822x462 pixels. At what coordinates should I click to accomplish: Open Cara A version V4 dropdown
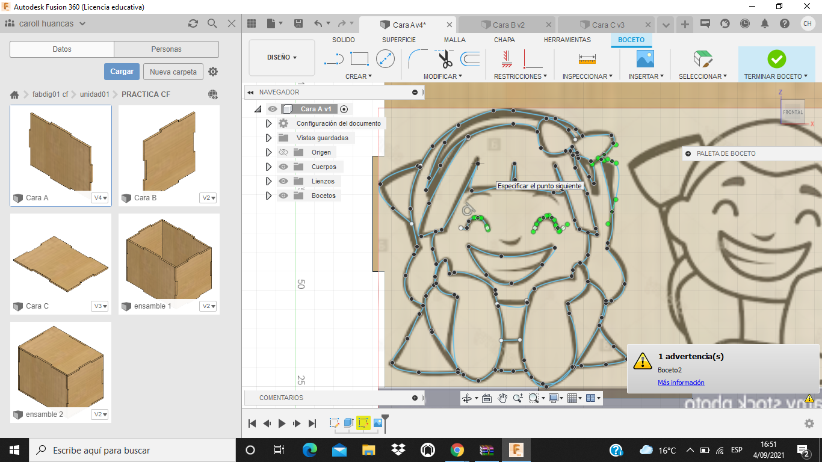(100, 198)
